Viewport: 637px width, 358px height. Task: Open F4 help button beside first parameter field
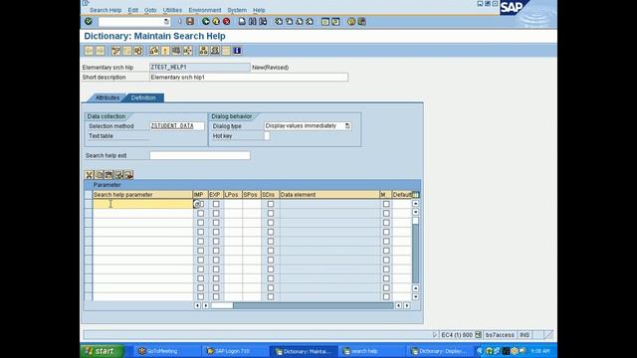tap(196, 204)
